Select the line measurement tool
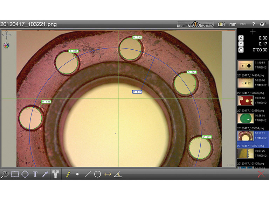 88,174
